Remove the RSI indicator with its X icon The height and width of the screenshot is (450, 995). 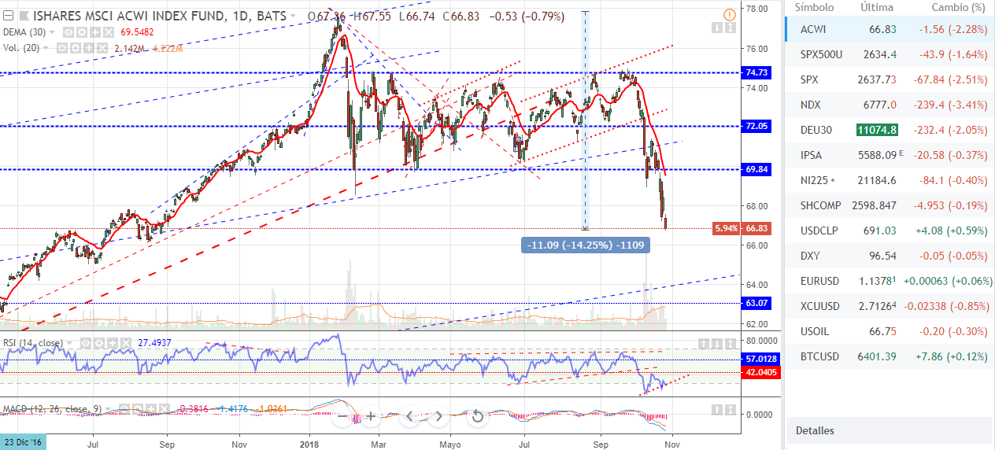(127, 343)
